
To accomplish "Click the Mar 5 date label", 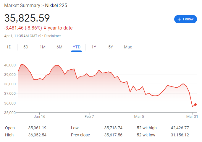I will (x=139, y=117).
